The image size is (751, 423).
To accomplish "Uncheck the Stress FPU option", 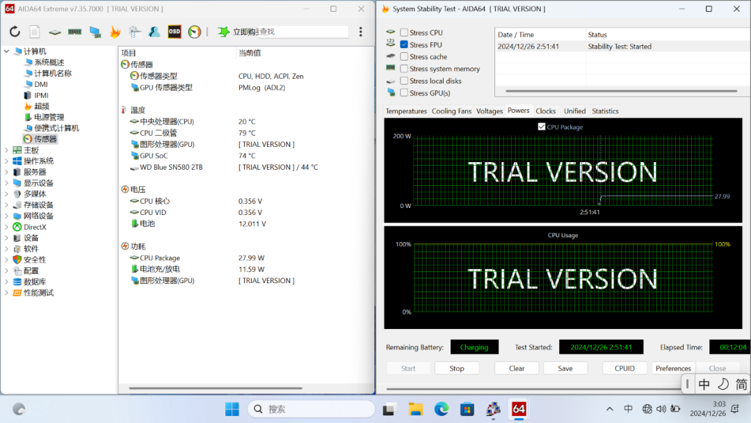I will (x=404, y=45).
